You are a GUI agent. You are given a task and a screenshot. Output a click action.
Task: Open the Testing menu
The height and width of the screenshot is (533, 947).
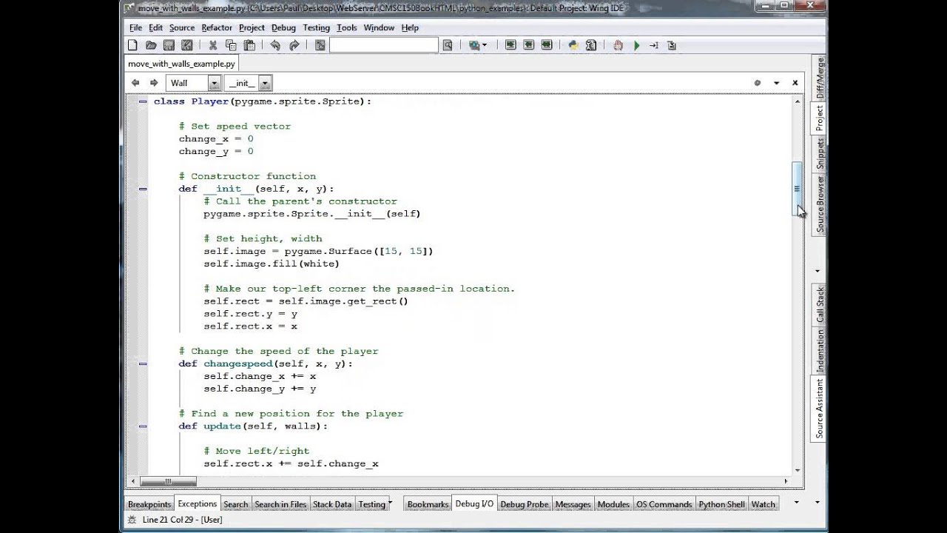(x=316, y=27)
